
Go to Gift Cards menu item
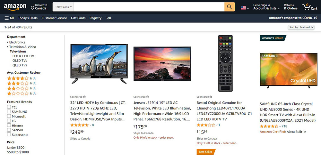click(78, 18)
